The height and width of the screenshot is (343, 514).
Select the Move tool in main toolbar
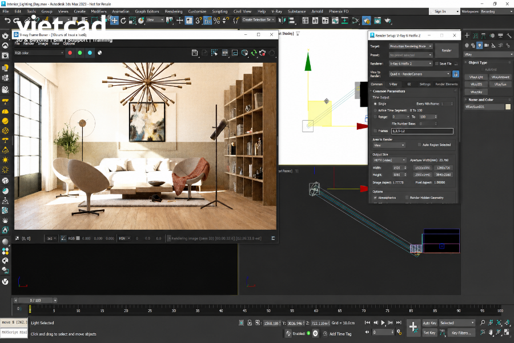point(114,21)
